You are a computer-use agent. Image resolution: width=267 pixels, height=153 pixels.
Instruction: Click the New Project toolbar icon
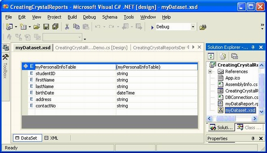pyautogui.click(x=9, y=27)
